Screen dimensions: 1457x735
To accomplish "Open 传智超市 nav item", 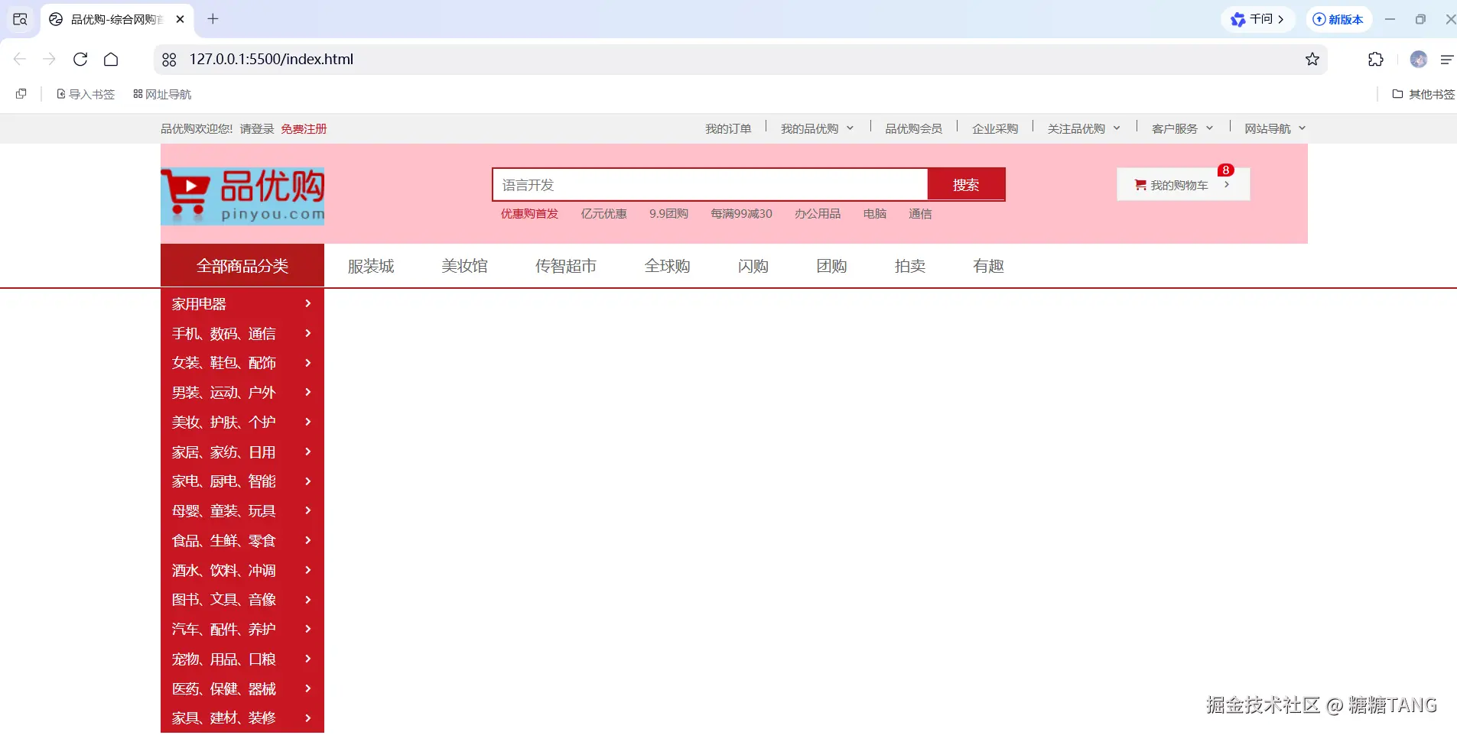I will pos(566,266).
